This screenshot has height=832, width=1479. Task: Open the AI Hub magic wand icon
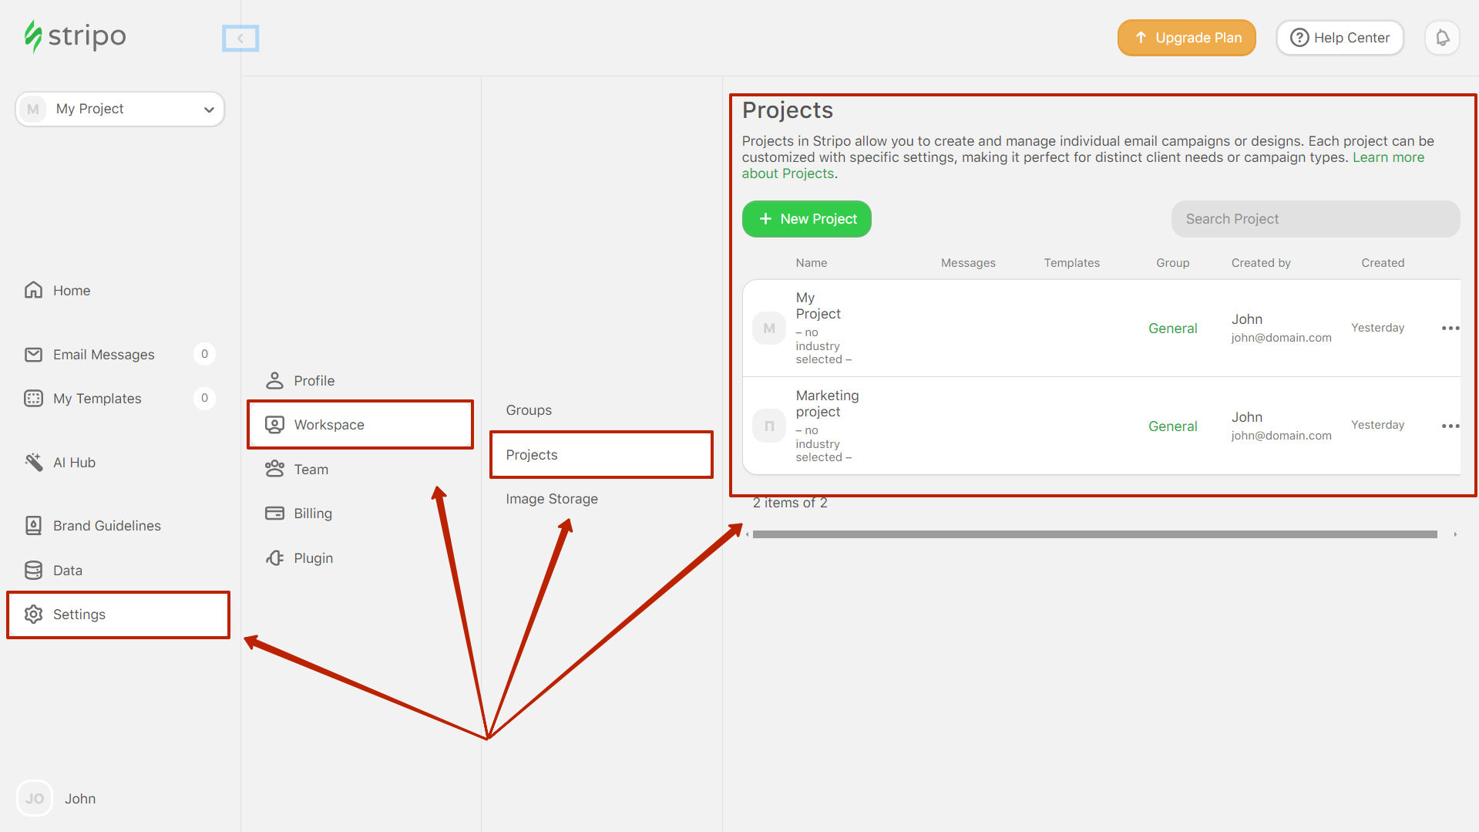pos(33,462)
